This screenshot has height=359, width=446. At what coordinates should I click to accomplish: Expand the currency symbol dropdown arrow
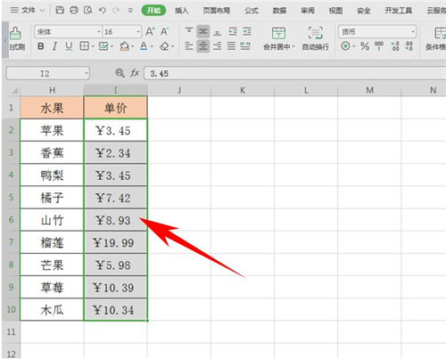pos(354,46)
